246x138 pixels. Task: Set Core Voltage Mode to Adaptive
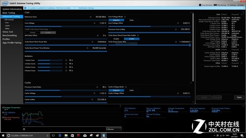(x=116, y=20)
